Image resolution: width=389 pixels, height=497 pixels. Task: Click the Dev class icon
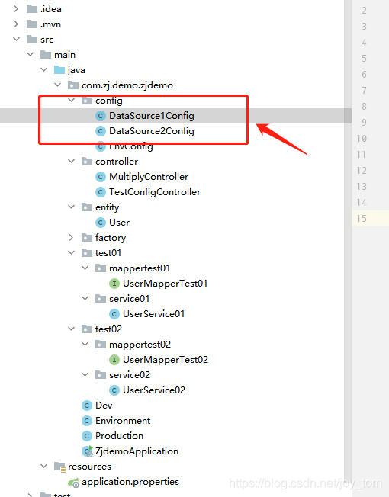pos(87,406)
